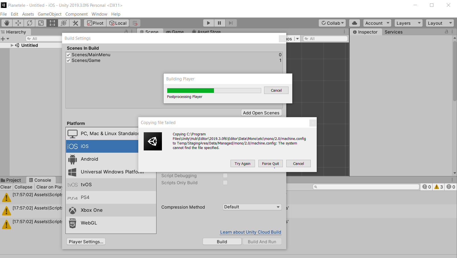Image resolution: width=457 pixels, height=258 pixels.
Task: Click Clear button in Console
Action: pyautogui.click(x=6, y=187)
